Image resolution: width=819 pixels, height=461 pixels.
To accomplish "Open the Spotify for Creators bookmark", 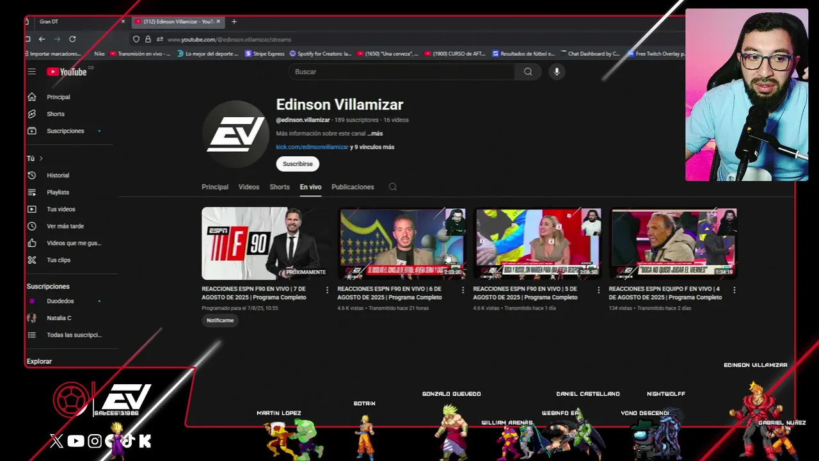I will click(321, 54).
